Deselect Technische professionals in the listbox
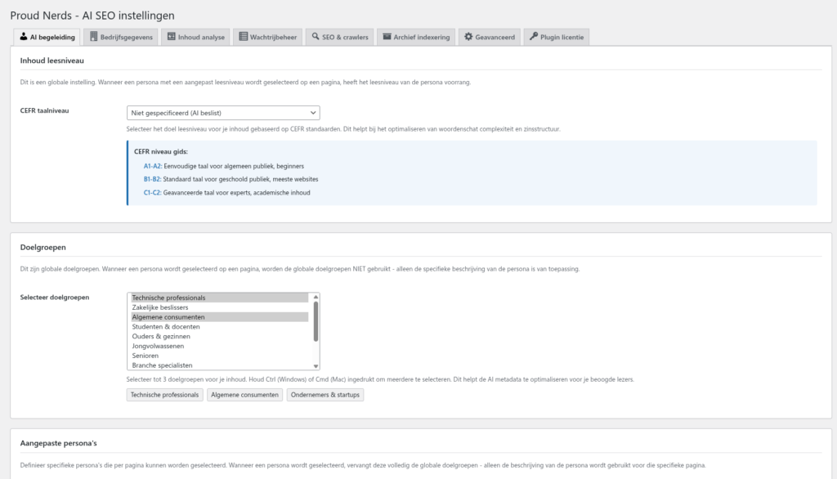Viewport: 837px width, 479px height. tap(168, 298)
